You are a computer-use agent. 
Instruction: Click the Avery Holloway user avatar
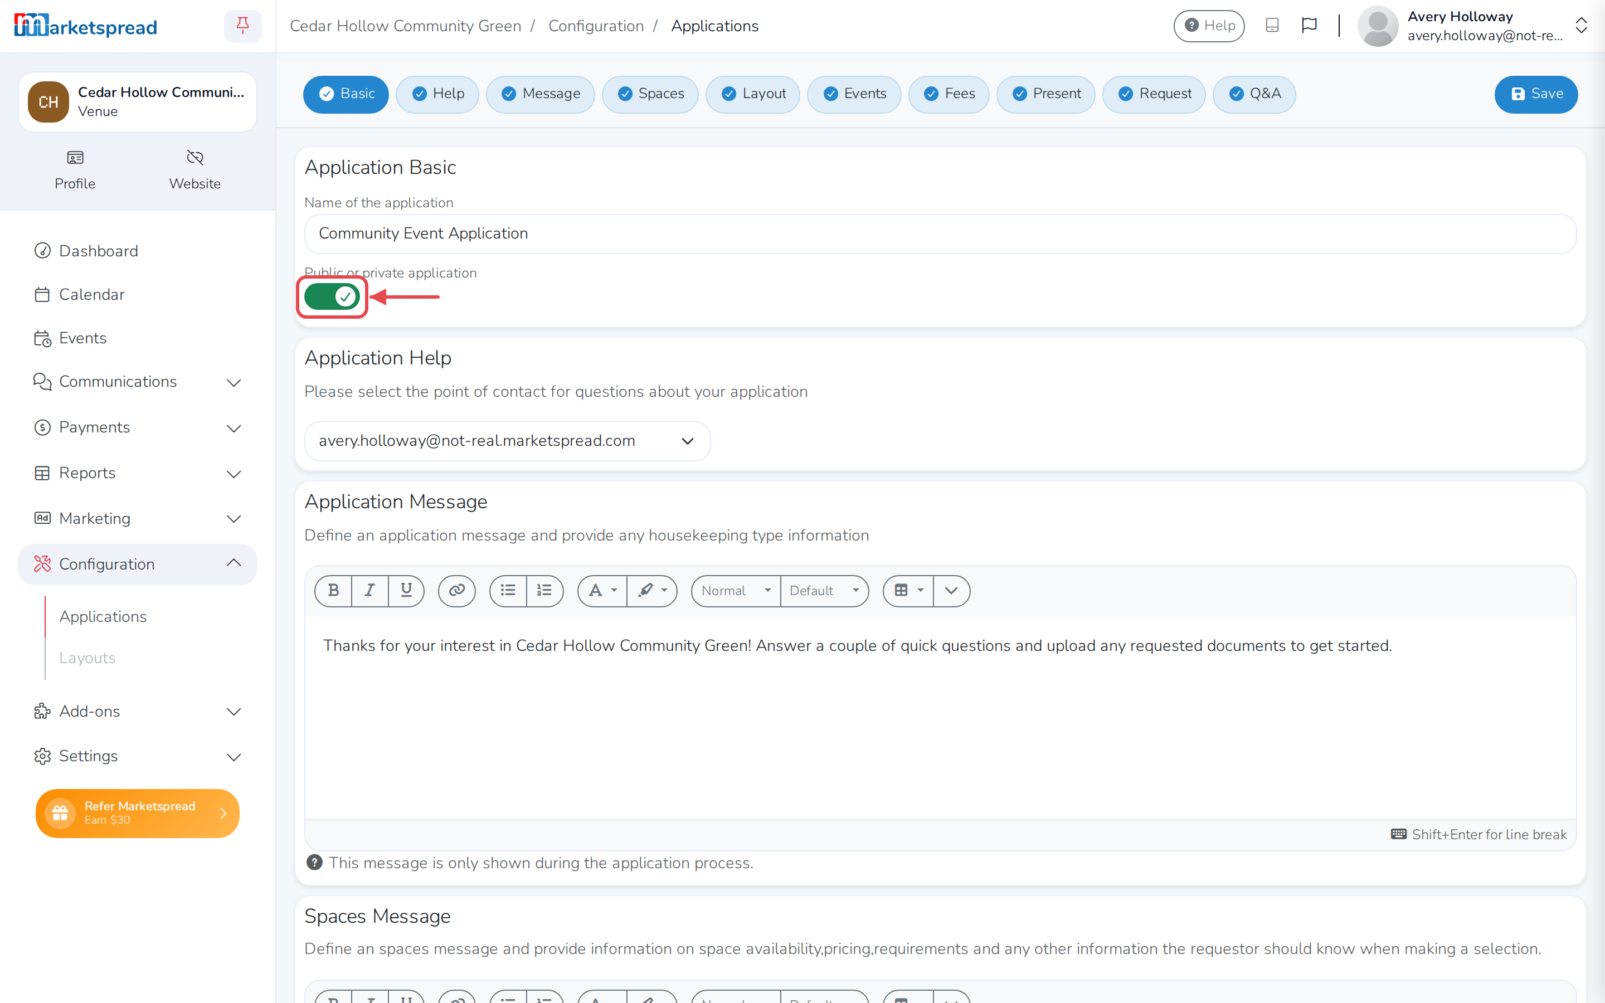1378,26
